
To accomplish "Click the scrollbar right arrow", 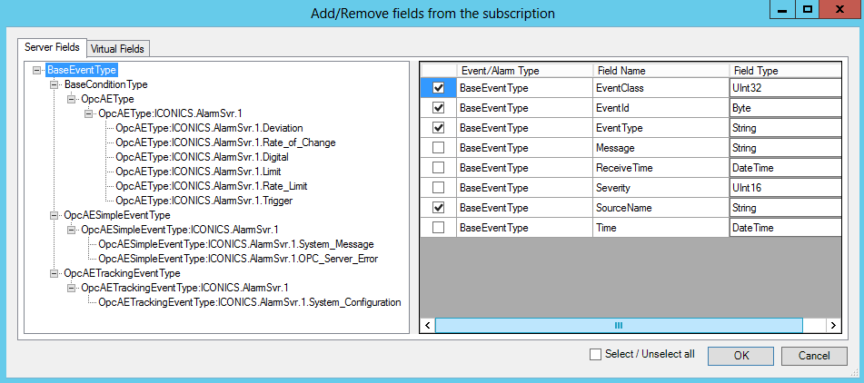I will coord(832,325).
